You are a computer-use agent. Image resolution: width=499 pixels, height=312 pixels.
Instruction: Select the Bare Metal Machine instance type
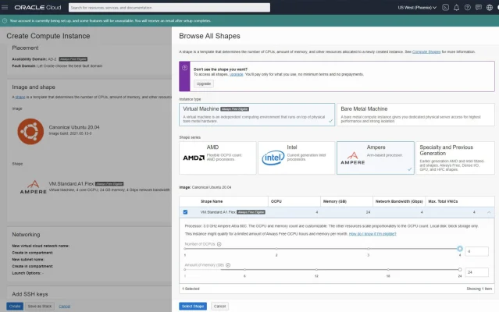tap(415, 115)
